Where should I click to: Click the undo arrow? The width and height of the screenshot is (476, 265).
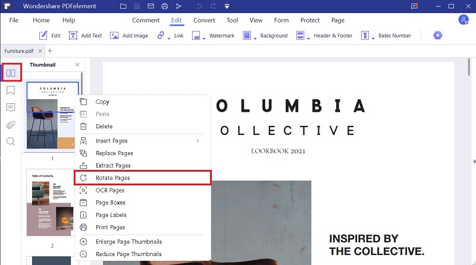[199, 6]
